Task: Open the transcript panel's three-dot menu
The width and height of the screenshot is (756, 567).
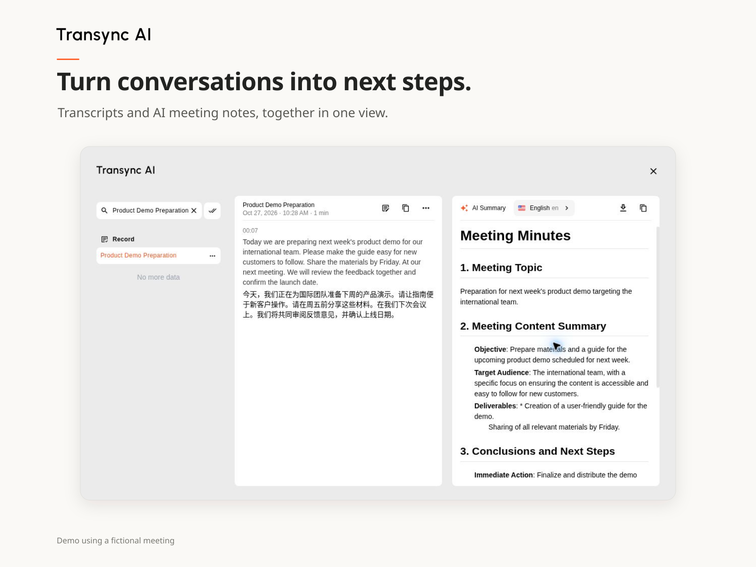Action: click(426, 208)
